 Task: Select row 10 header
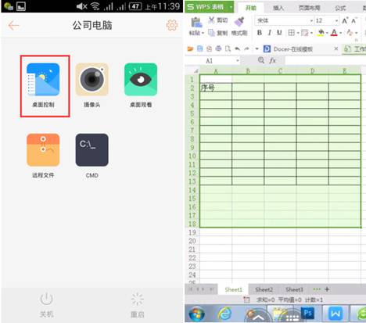(x=192, y=156)
